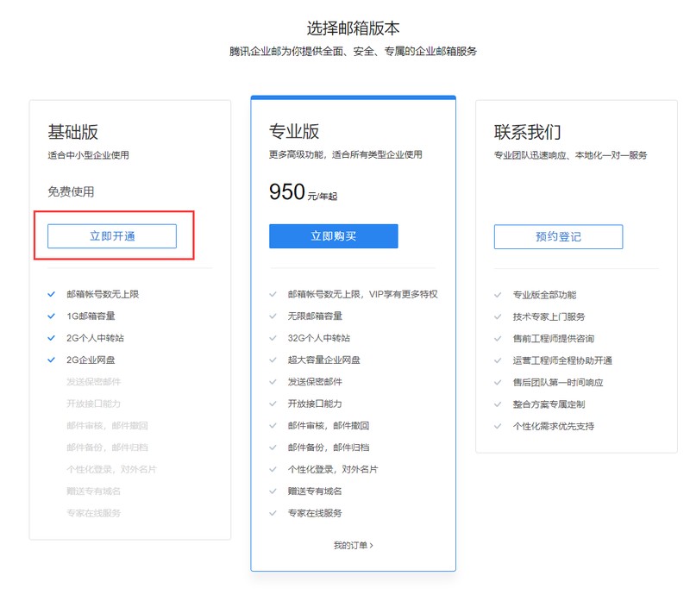This screenshot has width=690, height=607.
Task: Click the greyed 赠送专有域名 in 基础版
Action: [x=93, y=491]
